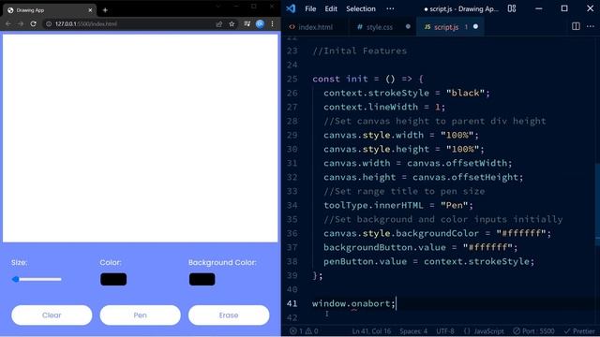The image size is (600, 337).
Task: Close the Drawing App browser tab
Action: [90, 10]
